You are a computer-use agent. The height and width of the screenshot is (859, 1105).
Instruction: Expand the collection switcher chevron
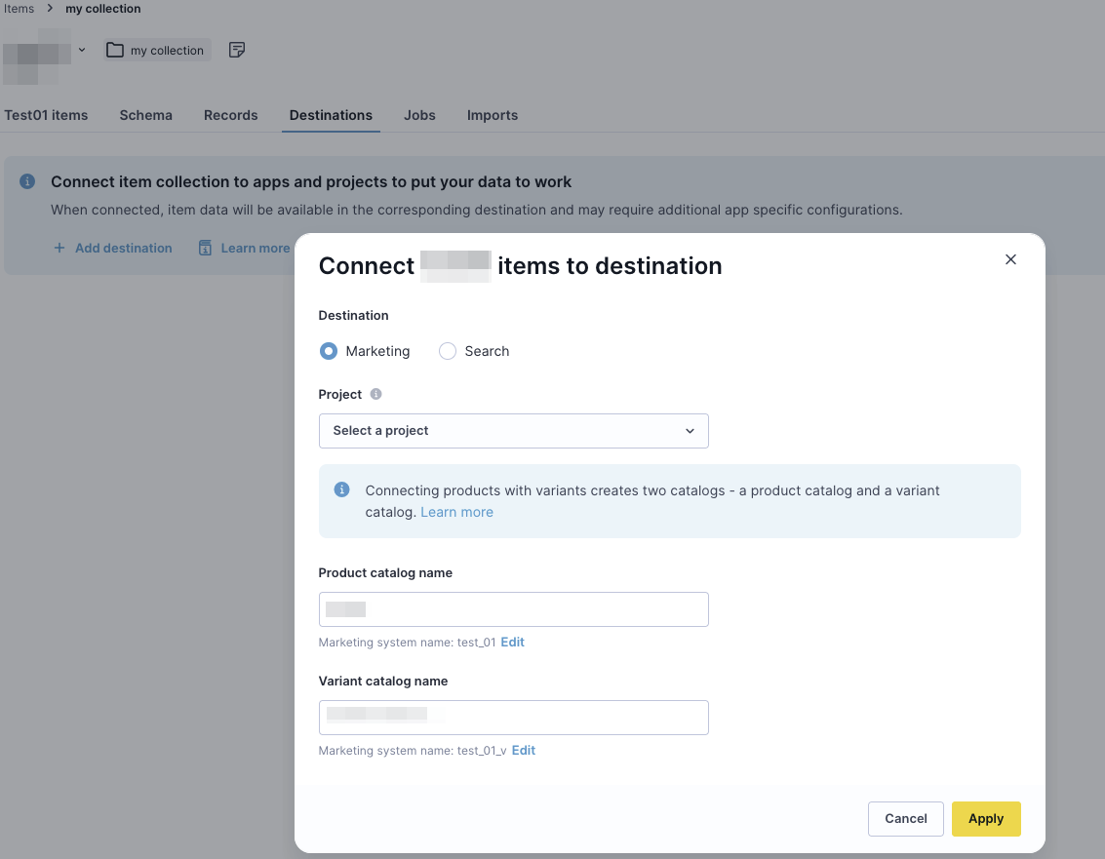[x=82, y=50]
